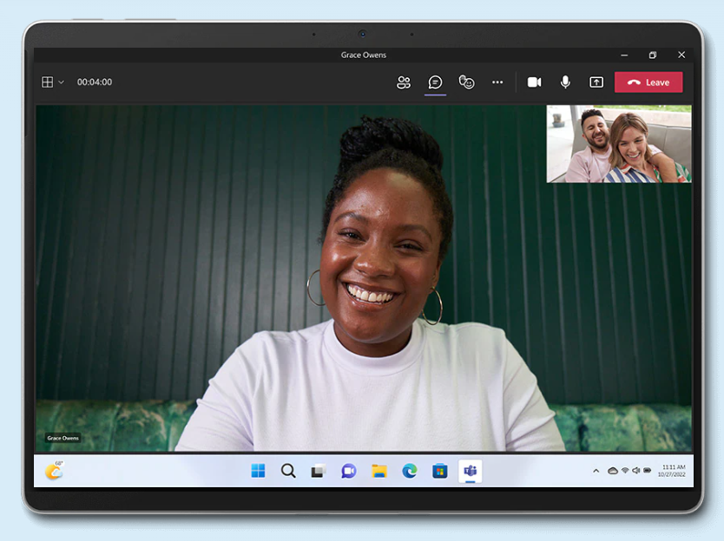Open the reactions emoji menu
The width and height of the screenshot is (724, 541).
pos(466,82)
